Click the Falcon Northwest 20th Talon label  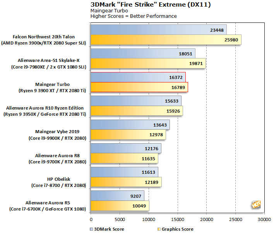43,40
